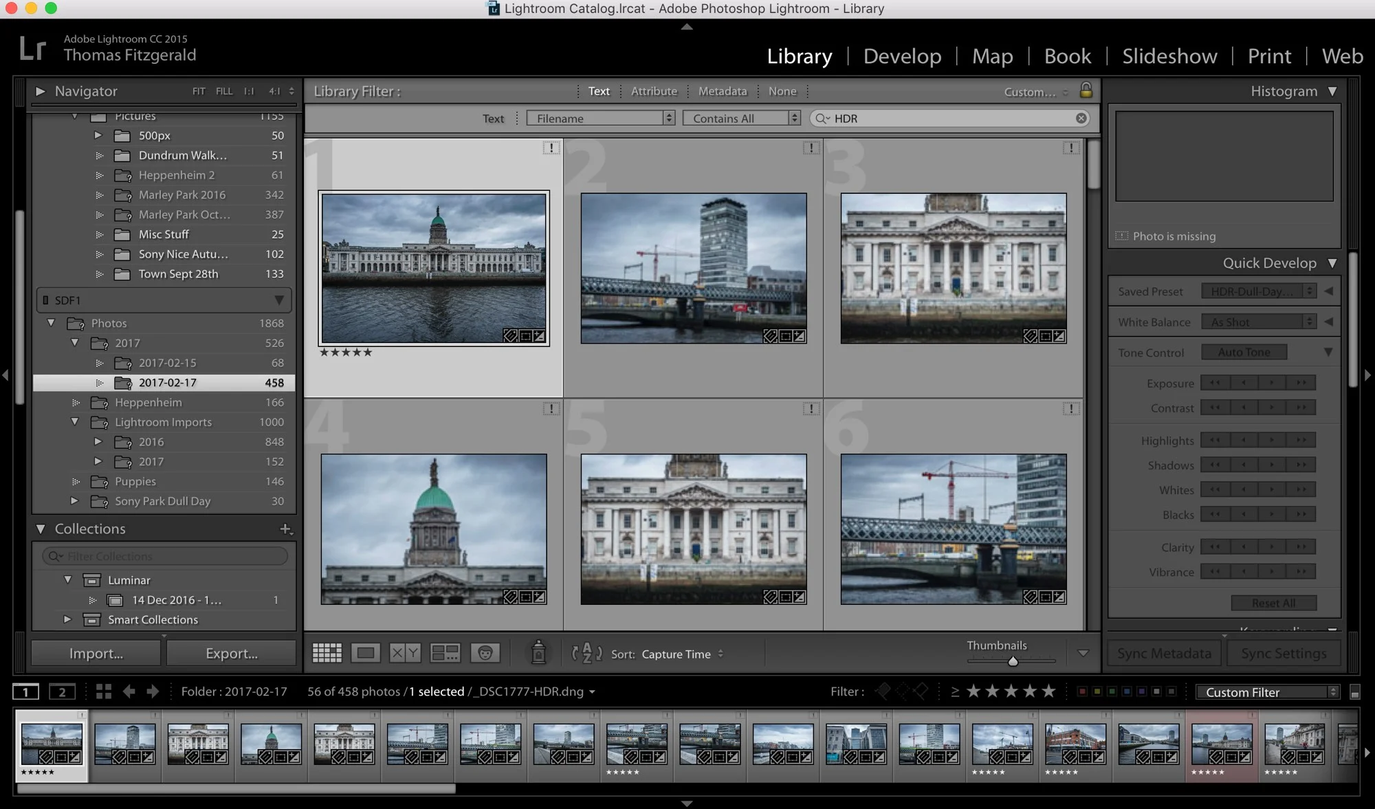Toggle filter switch beside Custom Filter
The image size is (1375, 809).
point(1354,693)
